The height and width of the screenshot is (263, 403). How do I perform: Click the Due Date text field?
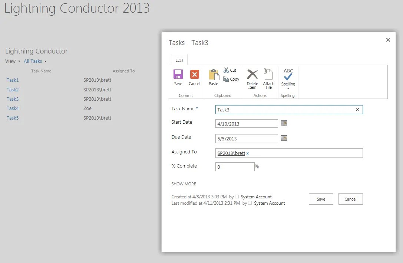(247, 139)
